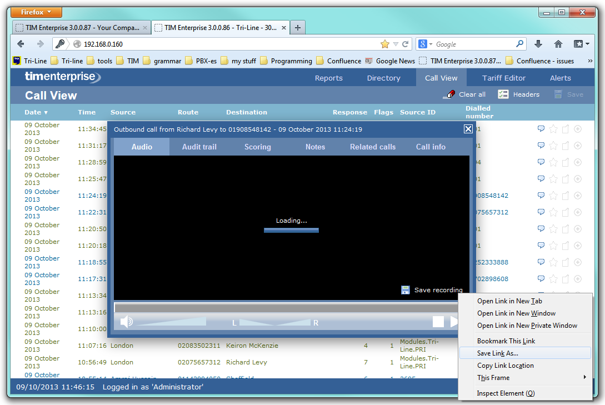This screenshot has width=605, height=405.
Task: Click the flag icon in the 11:20:18 row
Action: (x=565, y=246)
